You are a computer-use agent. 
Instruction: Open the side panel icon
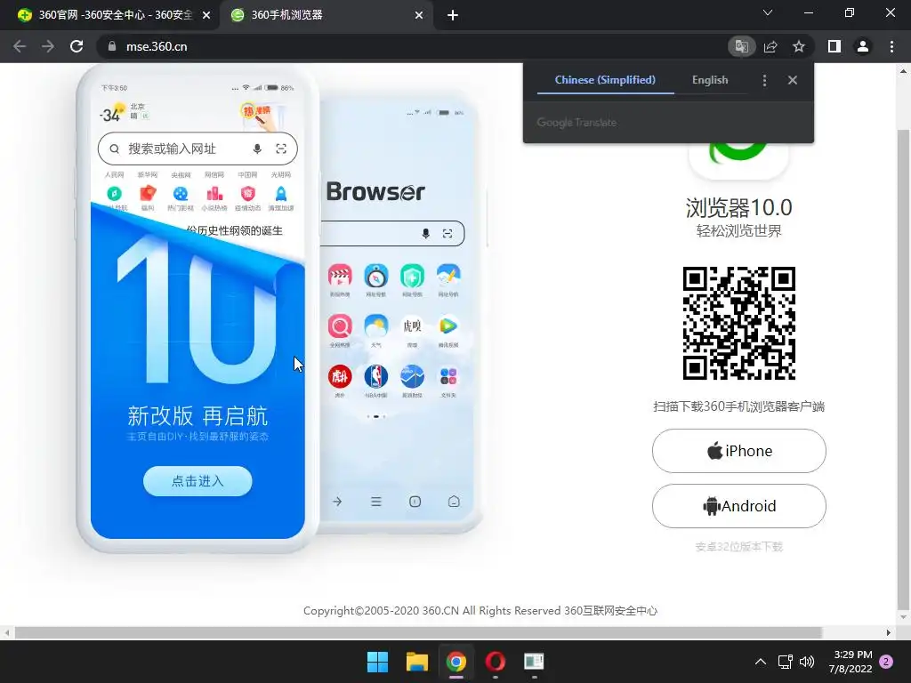click(834, 46)
